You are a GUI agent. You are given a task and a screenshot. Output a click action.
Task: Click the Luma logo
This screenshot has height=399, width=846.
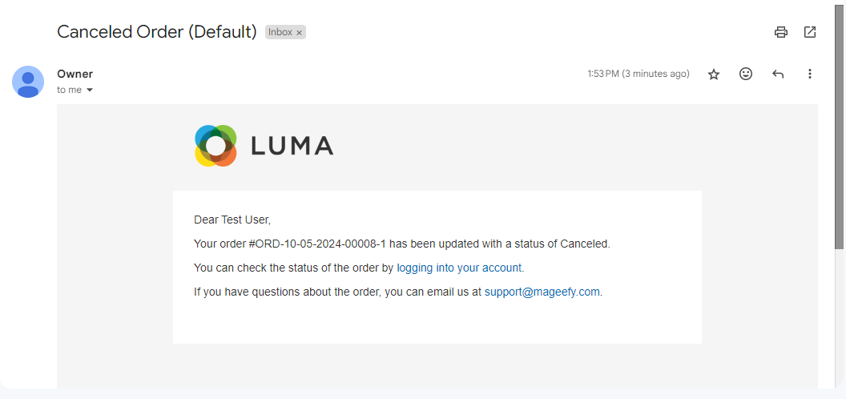coord(264,146)
